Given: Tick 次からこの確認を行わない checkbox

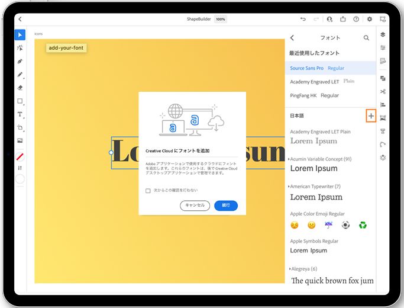Looking at the screenshot, I should (x=148, y=191).
